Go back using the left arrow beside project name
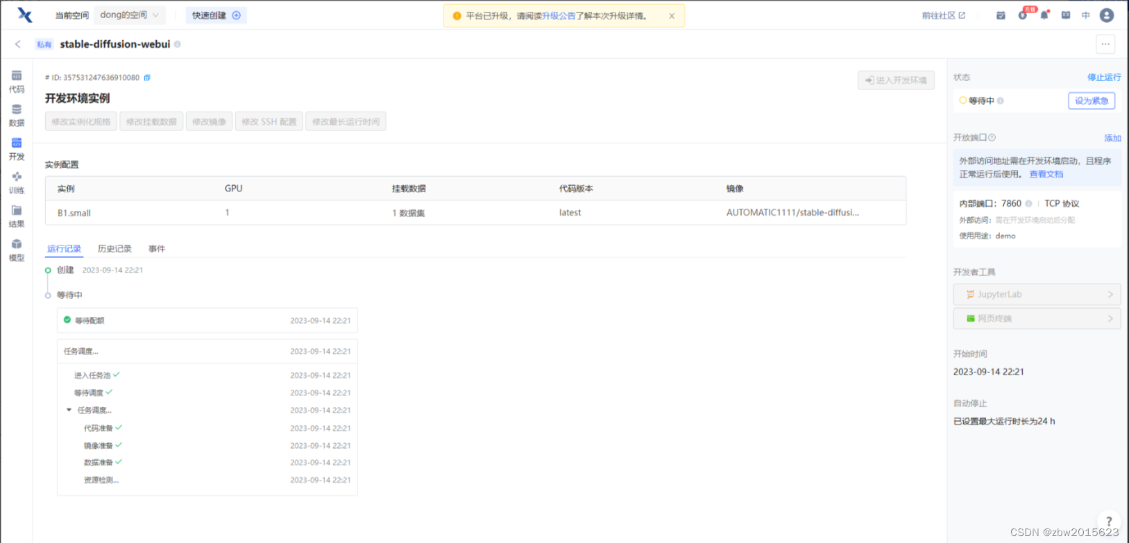This screenshot has height=543, width=1129. point(18,44)
